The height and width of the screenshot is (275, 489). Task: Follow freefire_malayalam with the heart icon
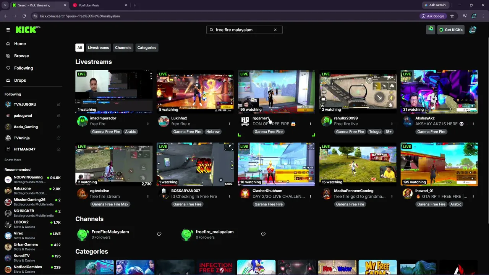coord(263,234)
